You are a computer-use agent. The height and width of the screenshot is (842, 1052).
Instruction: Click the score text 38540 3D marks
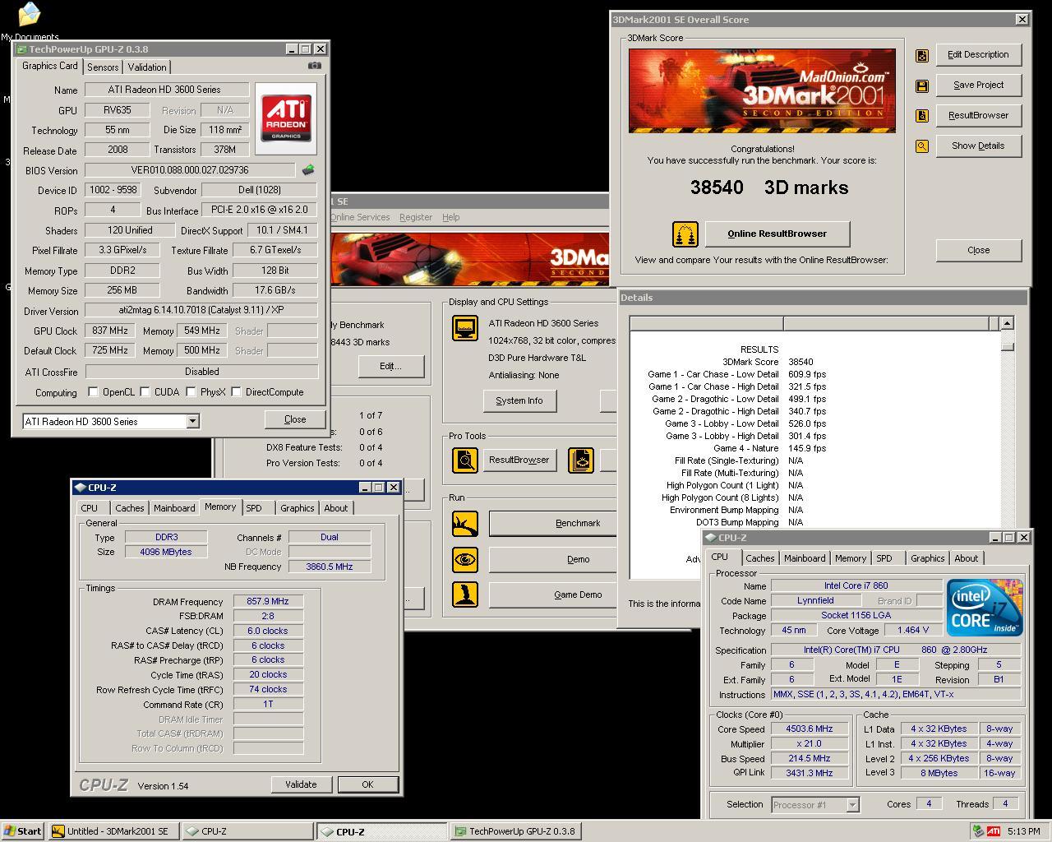tap(769, 187)
